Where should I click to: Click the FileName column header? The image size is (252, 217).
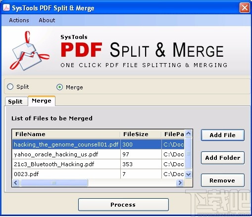(x=66, y=134)
